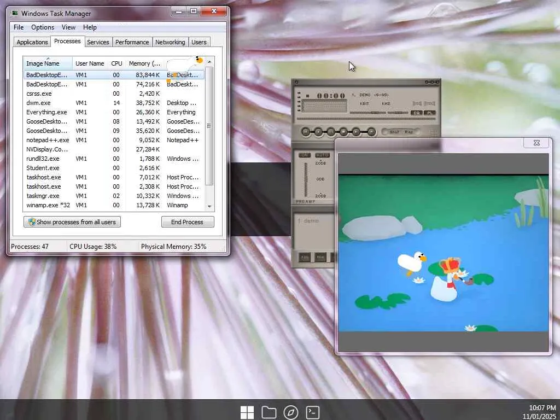Click the Winamp system menu icon in titlebar

296,82
